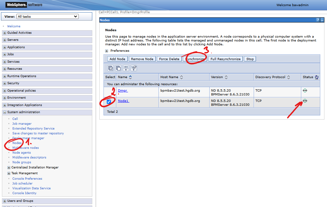Expand the Environment navigation section
The image size is (327, 207).
[x=5, y=98]
